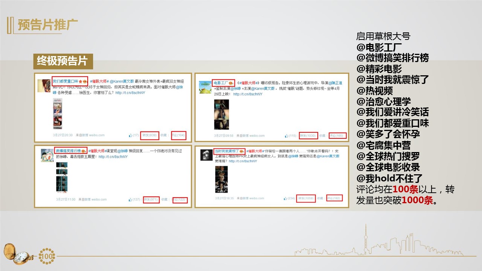Select @宅腐集中营 in the side list

coord(383,145)
